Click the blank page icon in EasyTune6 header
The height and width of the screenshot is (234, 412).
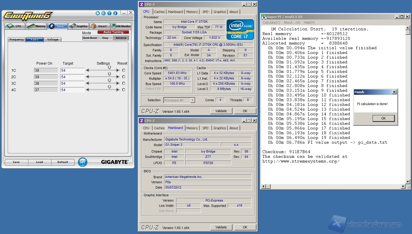coord(98,13)
